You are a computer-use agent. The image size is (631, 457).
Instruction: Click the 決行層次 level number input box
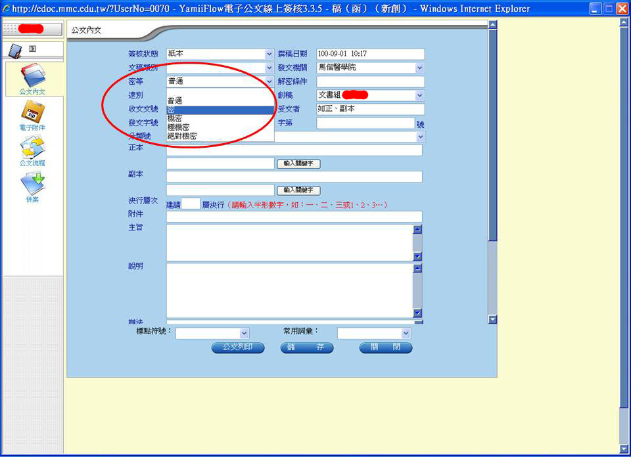pyautogui.click(x=191, y=204)
